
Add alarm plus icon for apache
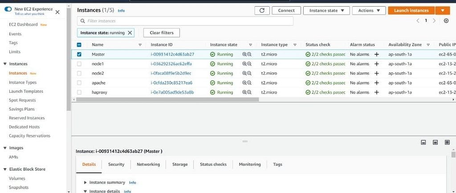[377, 83]
